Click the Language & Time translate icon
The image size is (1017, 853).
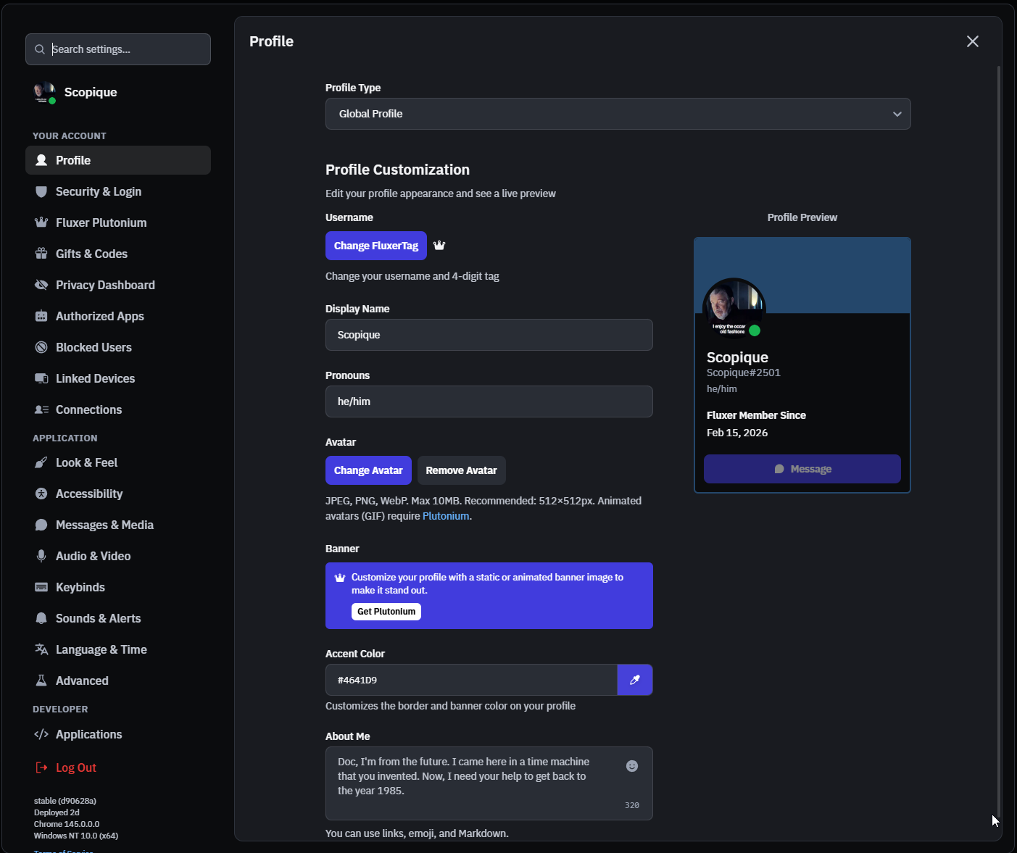(x=41, y=649)
